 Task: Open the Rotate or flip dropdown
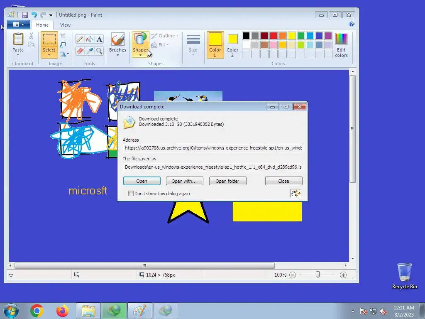click(64, 54)
